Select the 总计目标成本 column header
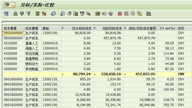This screenshot has height=108, width=192. pyautogui.click(x=77, y=28)
